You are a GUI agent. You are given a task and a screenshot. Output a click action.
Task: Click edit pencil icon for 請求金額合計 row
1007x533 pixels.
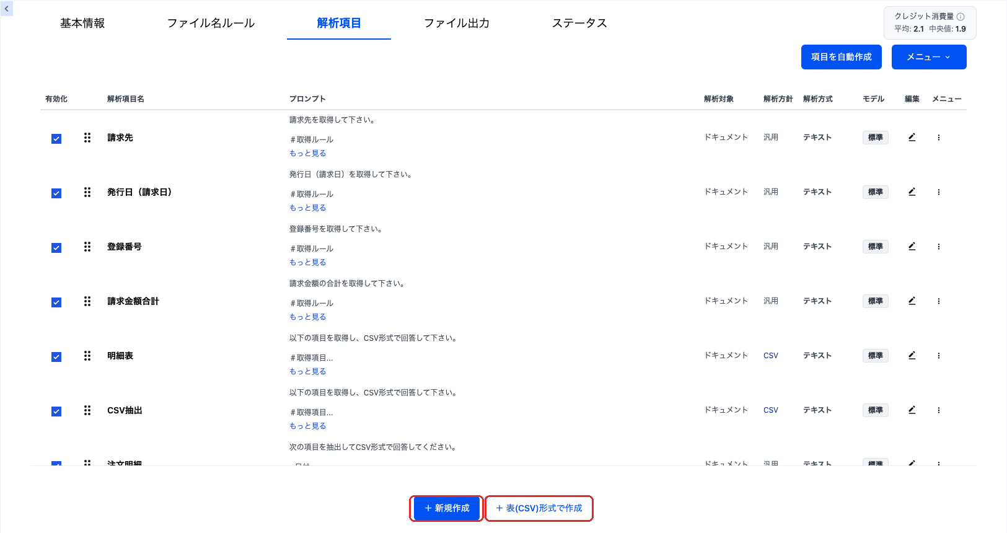tap(912, 301)
